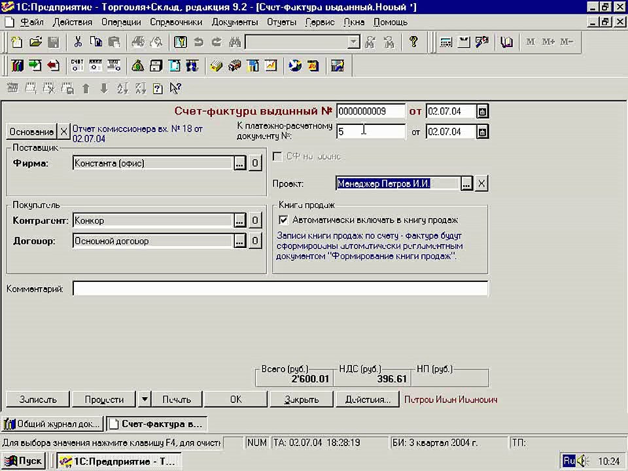Click the red arrow outgoing document icon
This screenshot has width=628, height=471.
(x=53, y=65)
